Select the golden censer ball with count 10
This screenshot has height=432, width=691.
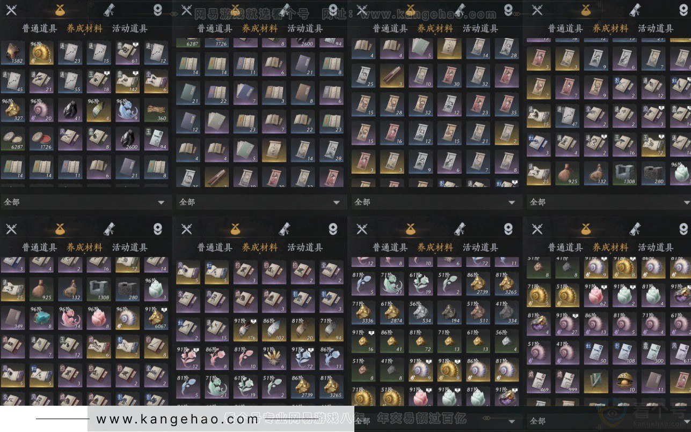click(x=625, y=382)
